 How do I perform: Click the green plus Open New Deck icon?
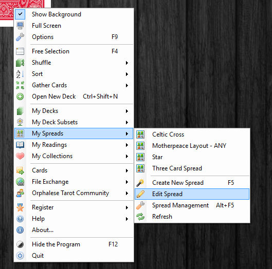pyautogui.click(x=20, y=97)
